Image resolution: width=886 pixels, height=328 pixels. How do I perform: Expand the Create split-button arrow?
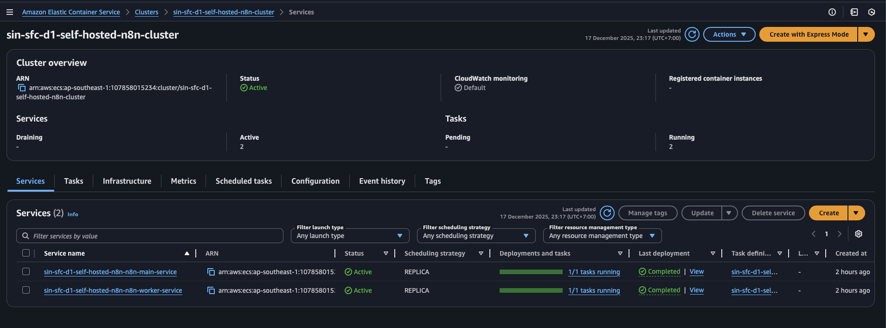(856, 213)
